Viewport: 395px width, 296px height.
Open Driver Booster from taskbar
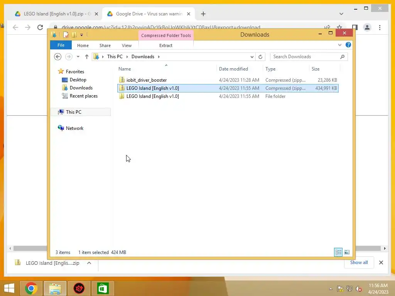coord(79,288)
